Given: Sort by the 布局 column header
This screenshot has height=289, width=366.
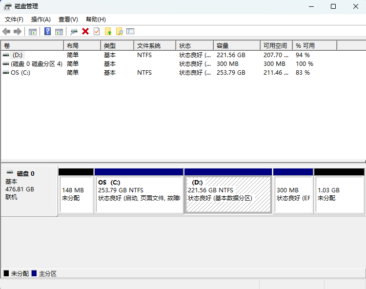Looking at the screenshot, I should click(82, 45).
